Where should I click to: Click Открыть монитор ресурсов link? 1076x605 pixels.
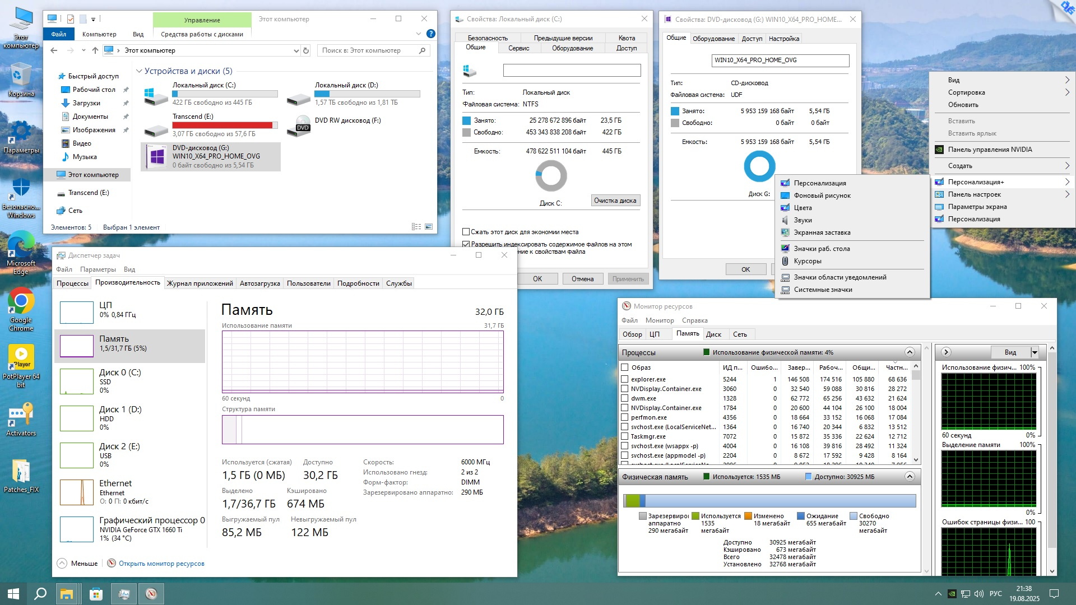click(x=161, y=564)
